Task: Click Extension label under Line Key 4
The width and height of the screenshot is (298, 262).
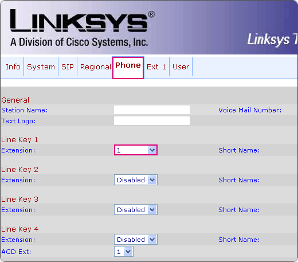Action: pos(18,240)
